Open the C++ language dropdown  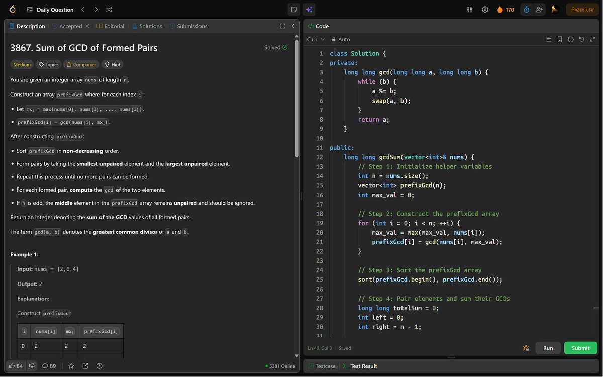coord(316,39)
